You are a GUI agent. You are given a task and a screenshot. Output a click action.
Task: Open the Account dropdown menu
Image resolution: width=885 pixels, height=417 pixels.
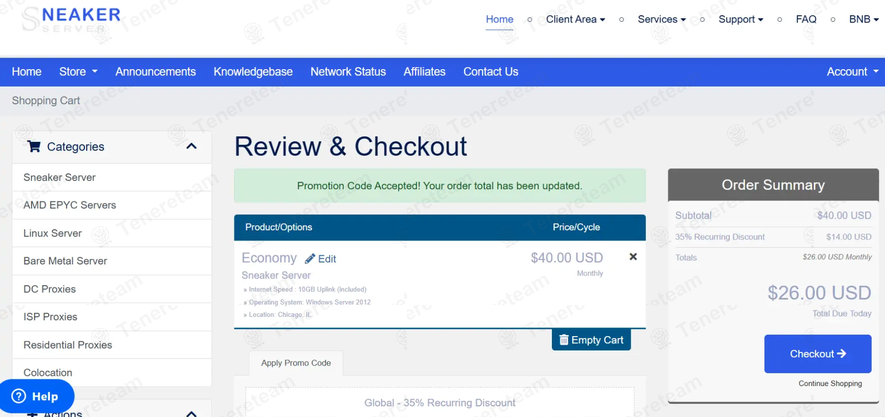852,72
